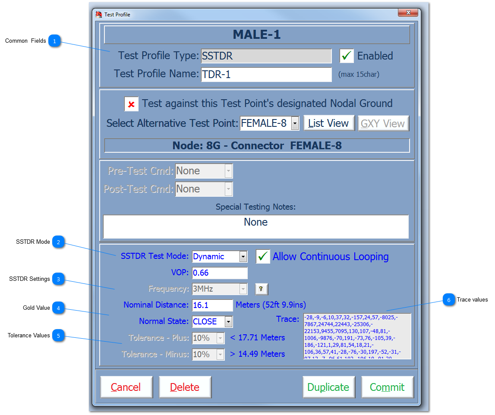The height and width of the screenshot is (415, 495).
Task: Click the Test Profile title bar icon
Action: click(98, 14)
